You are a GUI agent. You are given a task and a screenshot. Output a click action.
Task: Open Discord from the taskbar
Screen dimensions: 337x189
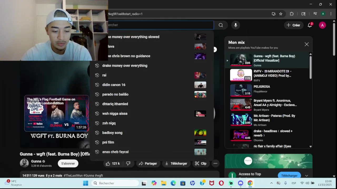click(x=240, y=183)
